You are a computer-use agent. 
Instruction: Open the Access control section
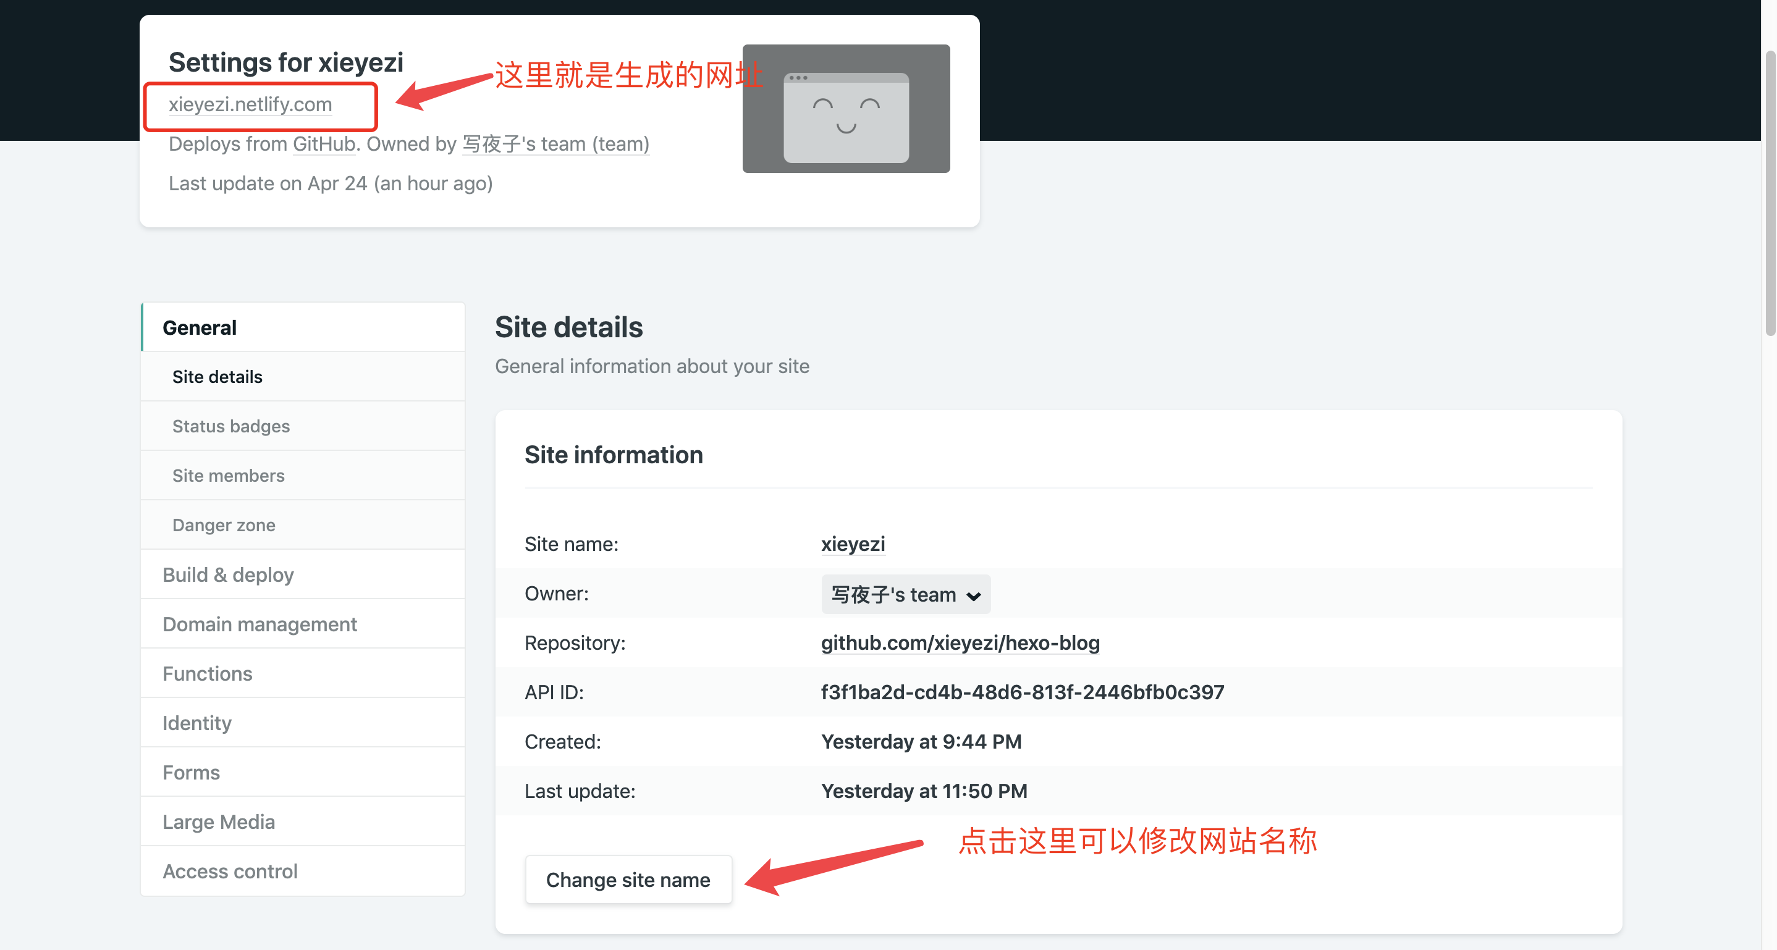coord(230,872)
